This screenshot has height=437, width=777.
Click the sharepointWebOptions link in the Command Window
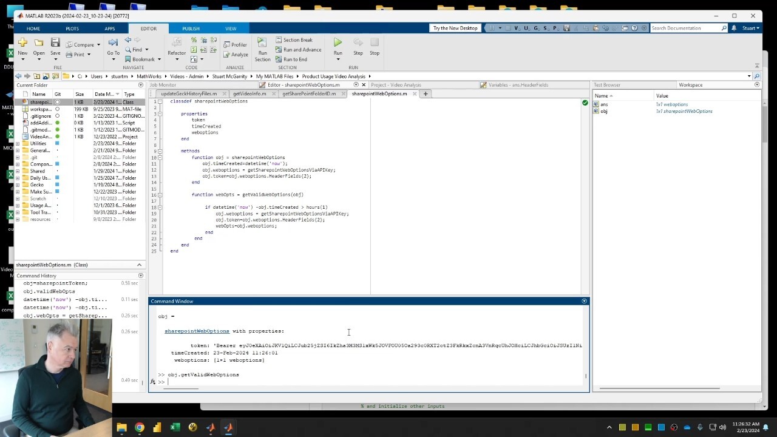197,331
